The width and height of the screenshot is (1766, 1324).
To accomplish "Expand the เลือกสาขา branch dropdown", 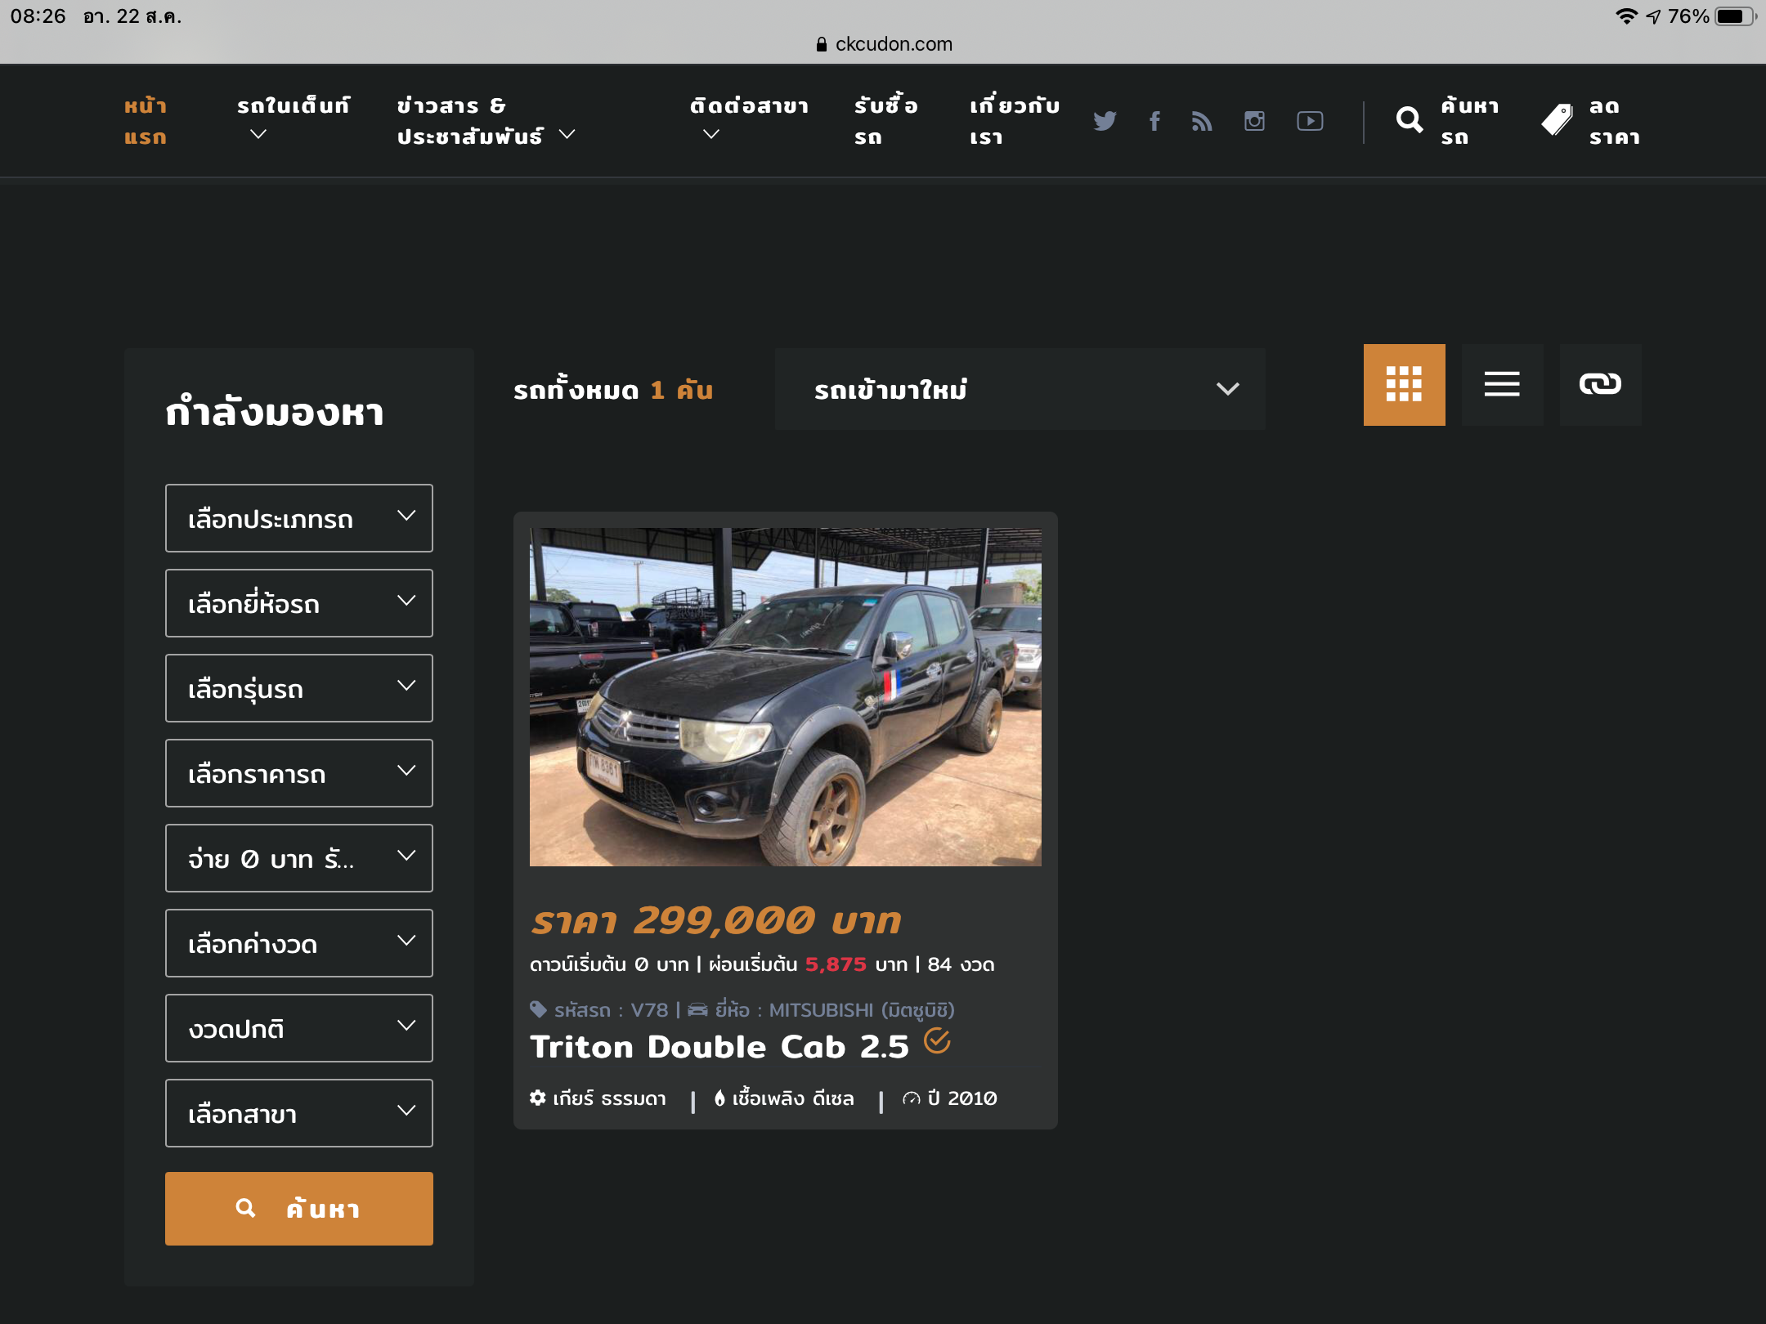I will [298, 1113].
